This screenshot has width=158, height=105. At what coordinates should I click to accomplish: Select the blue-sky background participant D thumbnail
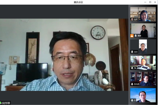click(x=143, y=95)
